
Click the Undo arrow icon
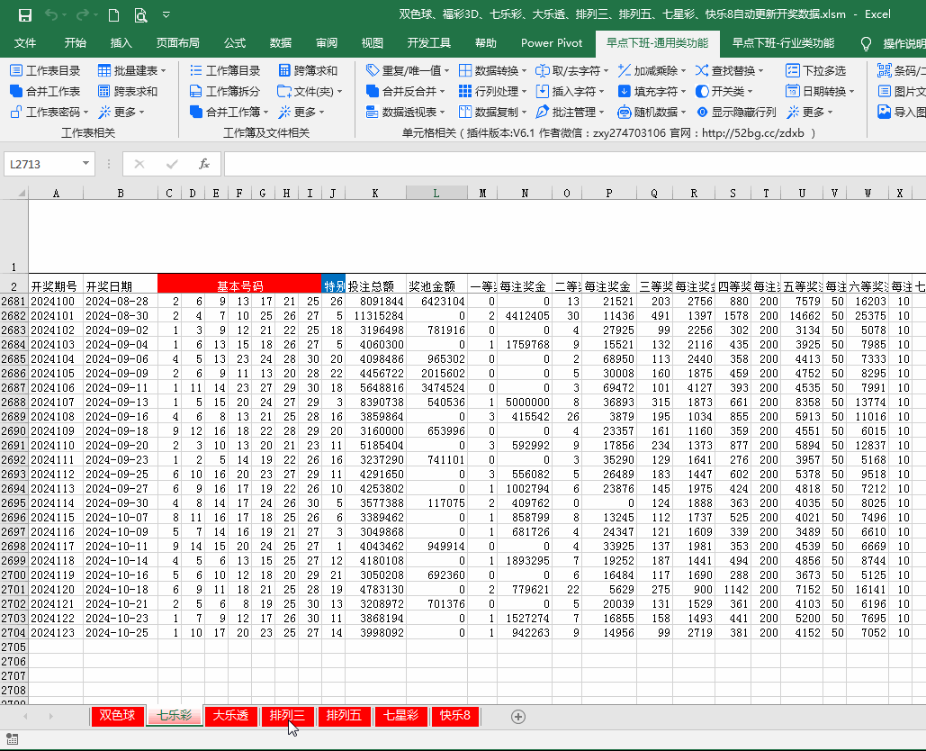(x=52, y=14)
